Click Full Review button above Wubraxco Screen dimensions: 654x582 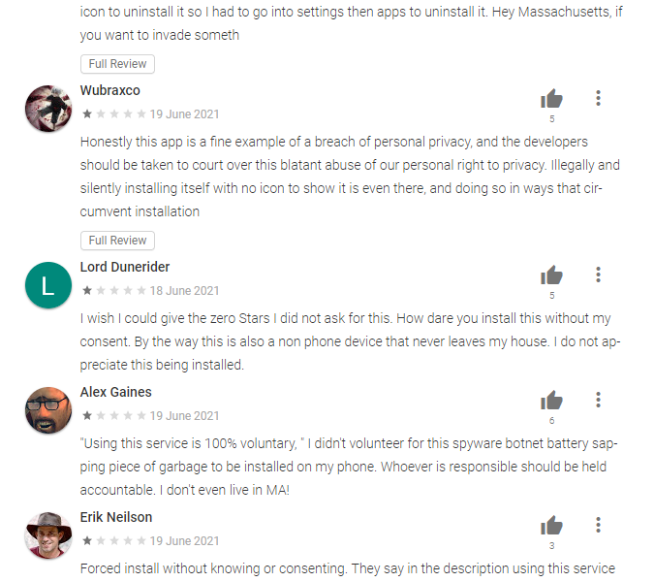[117, 64]
